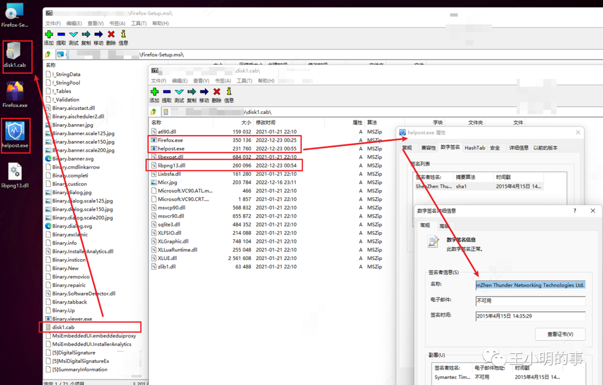The width and height of the screenshot is (603, 385).
Task: Select disk1.cab desktop icon
Action: (15, 55)
